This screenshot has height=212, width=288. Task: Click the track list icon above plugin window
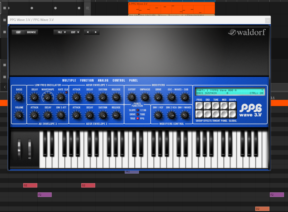point(88,8)
